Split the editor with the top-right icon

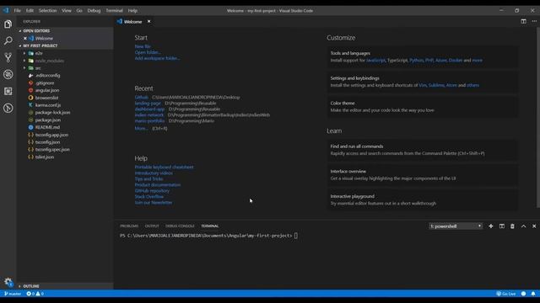point(523,21)
